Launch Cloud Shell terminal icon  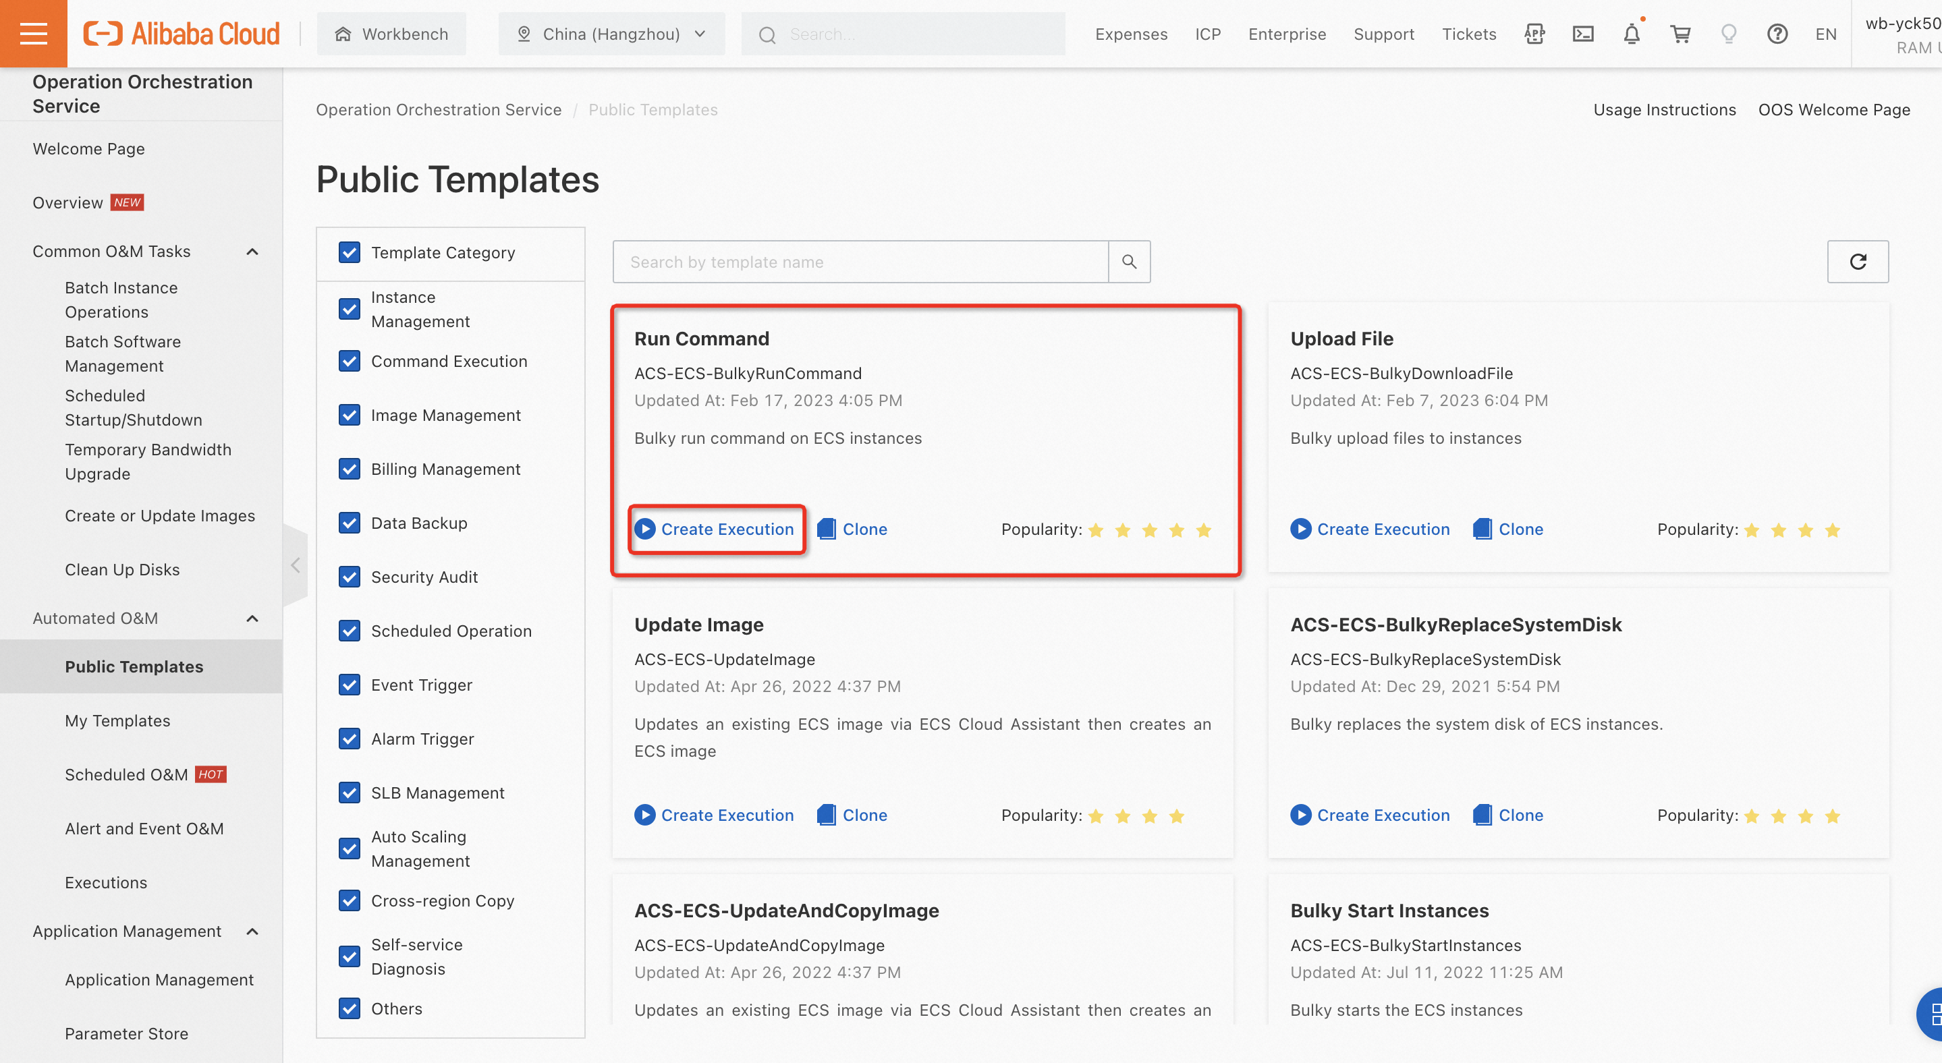pos(1582,34)
